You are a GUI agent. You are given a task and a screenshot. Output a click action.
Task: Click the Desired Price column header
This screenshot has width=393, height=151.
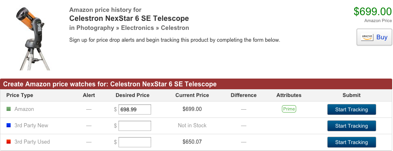[132, 95]
